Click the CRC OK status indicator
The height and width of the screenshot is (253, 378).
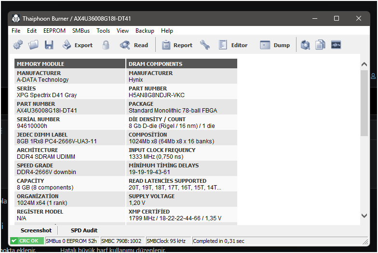pyautogui.click(x=27, y=240)
